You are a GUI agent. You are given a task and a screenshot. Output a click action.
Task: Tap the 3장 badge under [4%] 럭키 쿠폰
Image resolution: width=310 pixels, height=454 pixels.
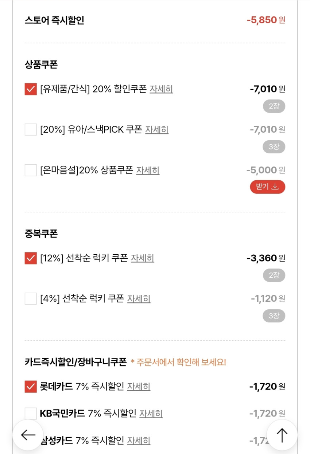pyautogui.click(x=274, y=316)
